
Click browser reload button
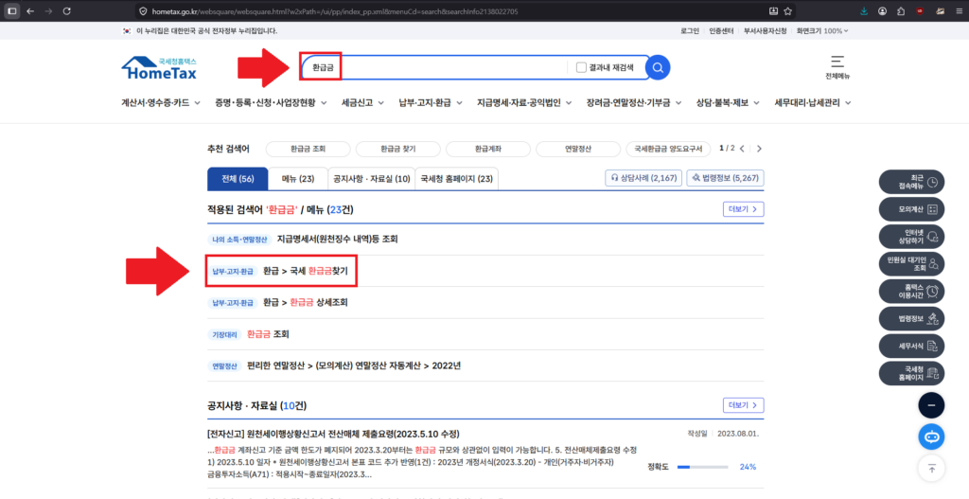click(67, 11)
